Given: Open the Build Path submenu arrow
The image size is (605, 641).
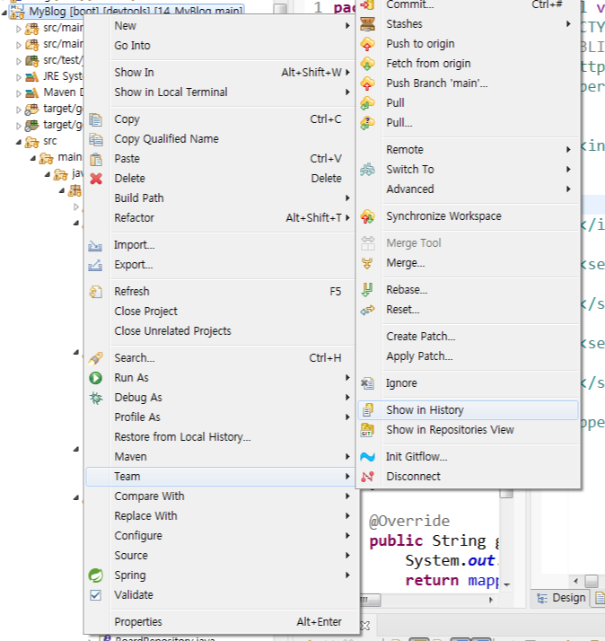Looking at the screenshot, I should pyautogui.click(x=347, y=198).
